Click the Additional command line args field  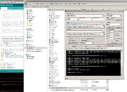[114, 48]
